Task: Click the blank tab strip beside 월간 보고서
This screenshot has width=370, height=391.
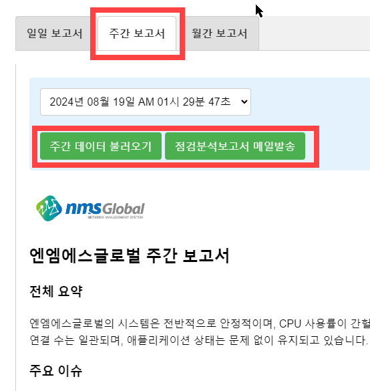Action: (x=315, y=33)
